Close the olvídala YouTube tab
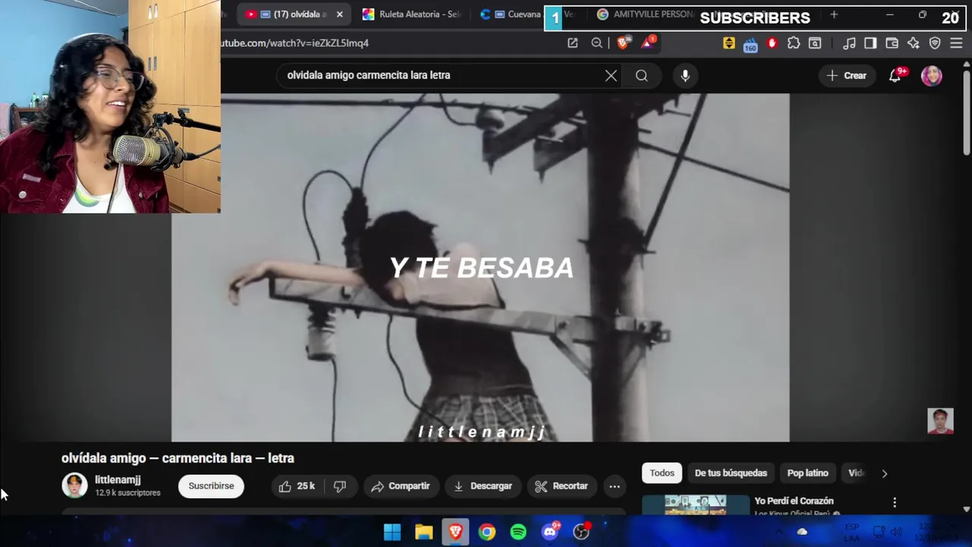The image size is (972, 547). pyautogui.click(x=339, y=14)
